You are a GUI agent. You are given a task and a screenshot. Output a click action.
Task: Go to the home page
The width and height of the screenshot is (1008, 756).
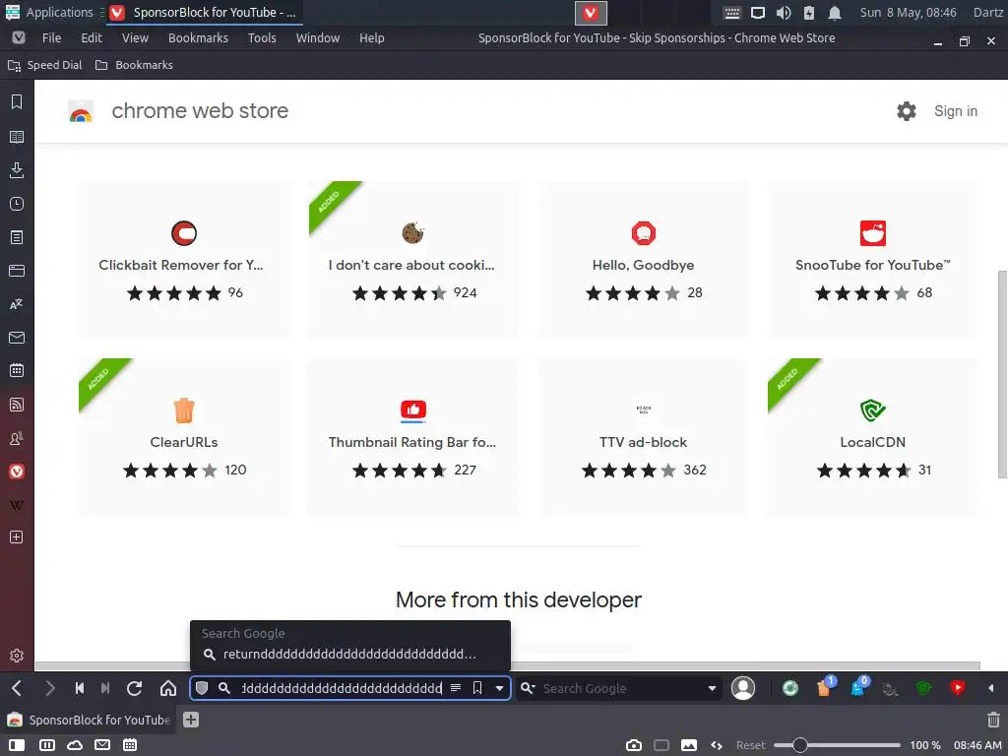[x=168, y=688]
